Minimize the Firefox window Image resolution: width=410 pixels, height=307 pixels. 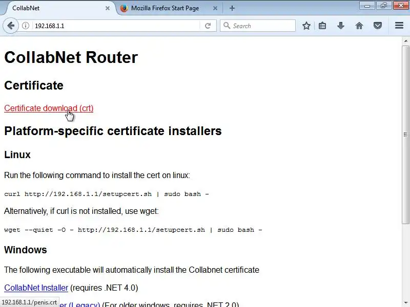click(x=367, y=6)
